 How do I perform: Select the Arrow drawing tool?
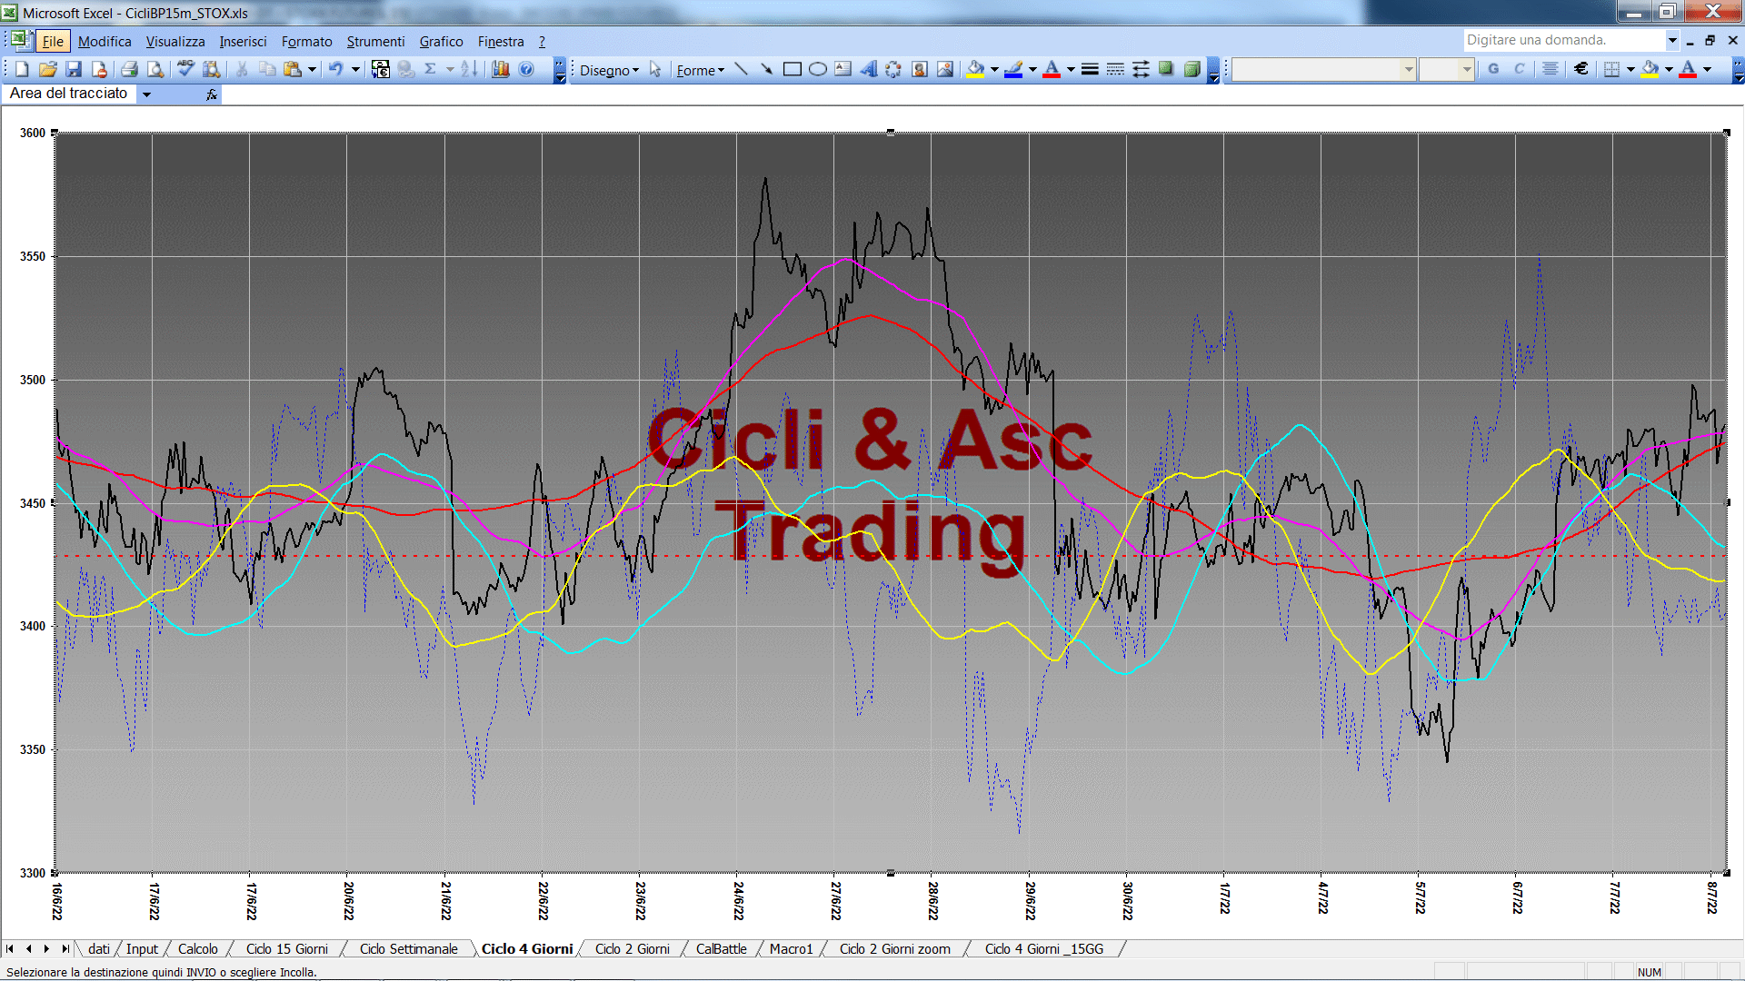(x=766, y=70)
